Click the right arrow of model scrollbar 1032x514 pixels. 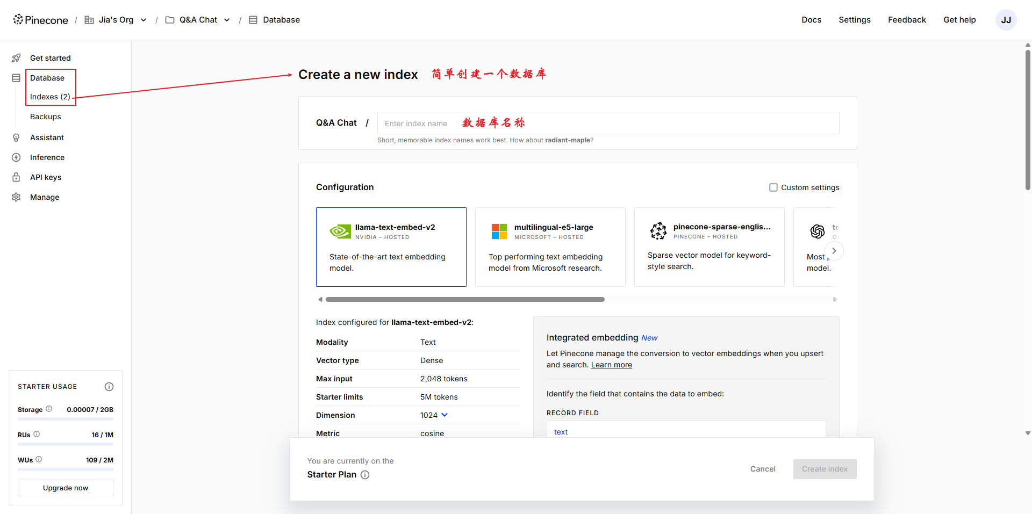[835, 300]
